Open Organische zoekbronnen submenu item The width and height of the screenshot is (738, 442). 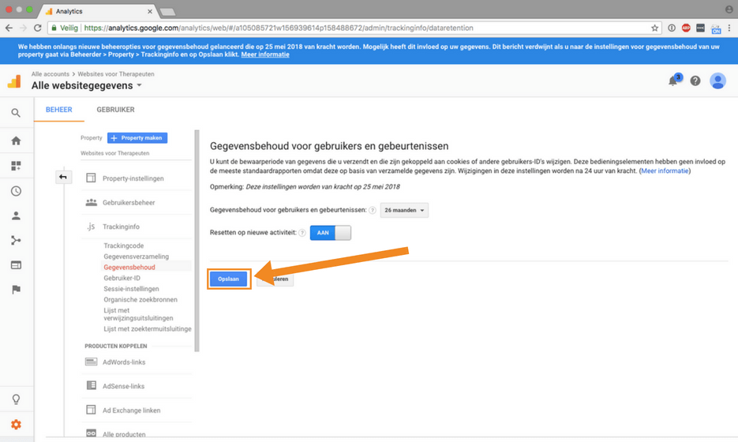(x=140, y=300)
